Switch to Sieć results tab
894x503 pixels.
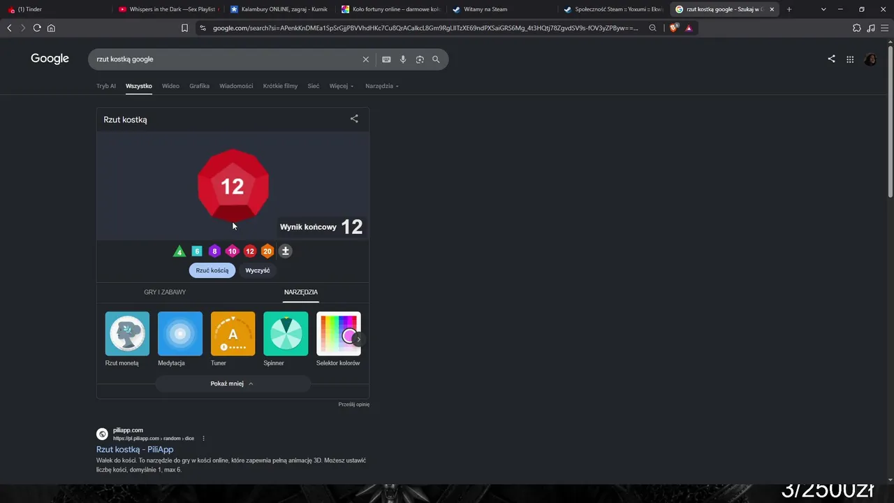click(314, 86)
